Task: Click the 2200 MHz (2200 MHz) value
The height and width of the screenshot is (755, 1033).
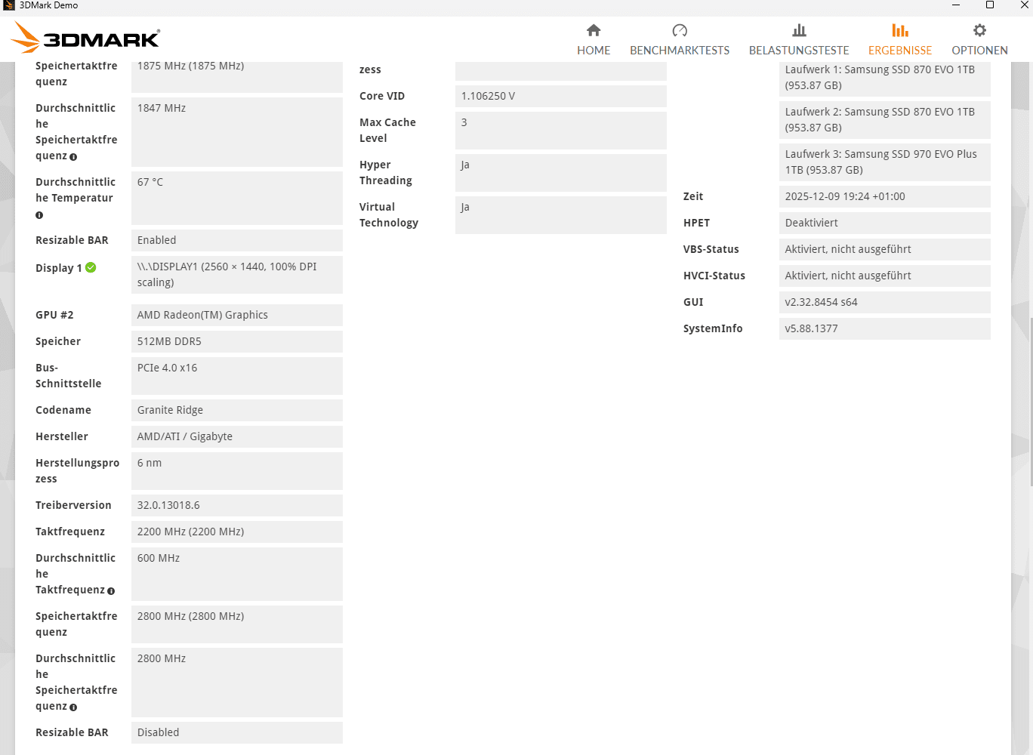Action: click(x=237, y=532)
